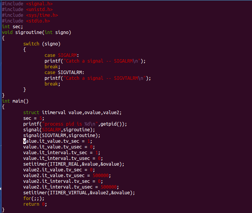Image resolution: width=252 pixels, height=213 pixels.
Task: Click the ITIMER_VIRTUAL setitimer call
Action: coord(79,193)
